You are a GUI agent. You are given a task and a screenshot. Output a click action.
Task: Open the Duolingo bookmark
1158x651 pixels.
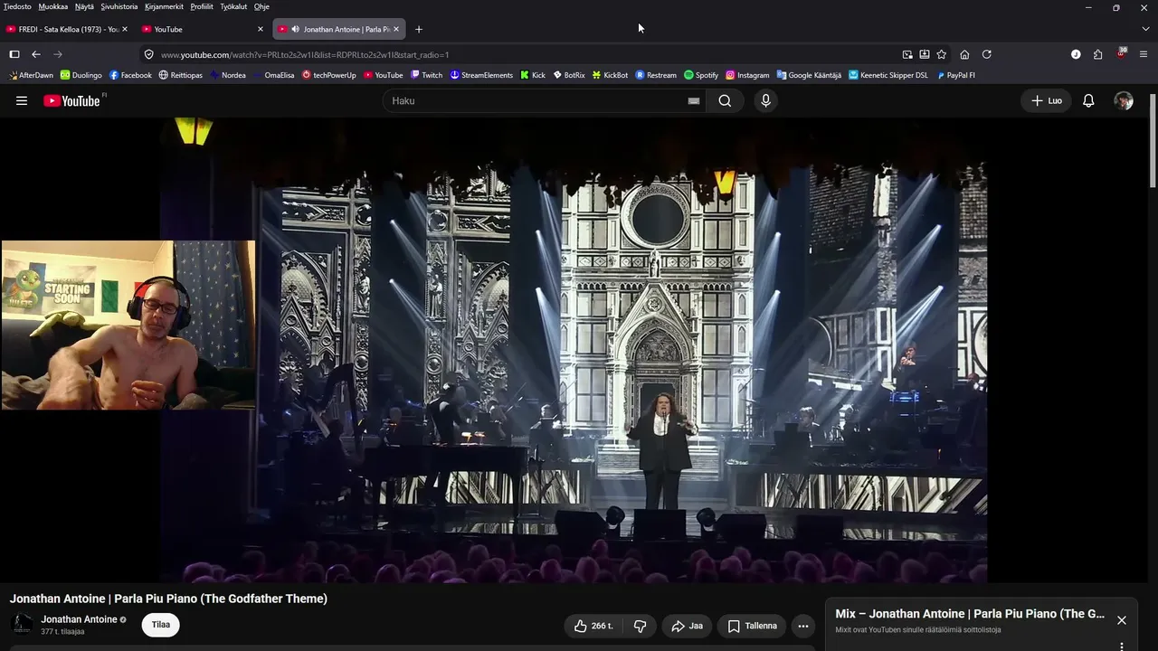coord(81,75)
